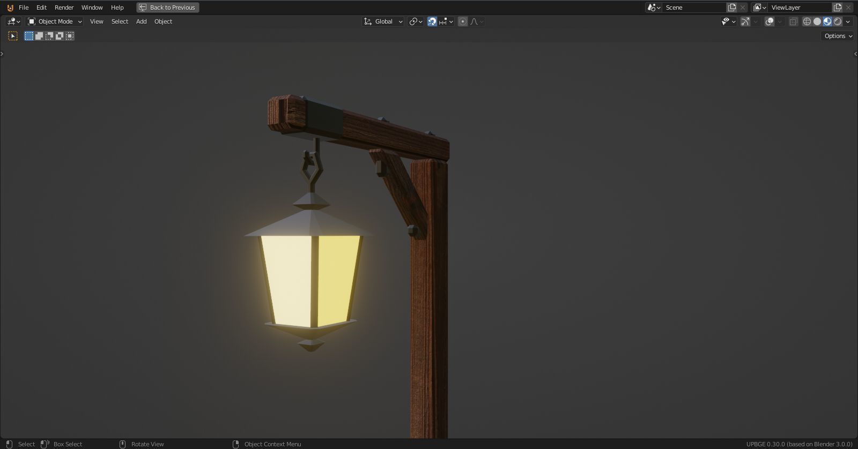858x449 pixels.
Task: Switch to Material Preview shading
Action: tap(827, 21)
